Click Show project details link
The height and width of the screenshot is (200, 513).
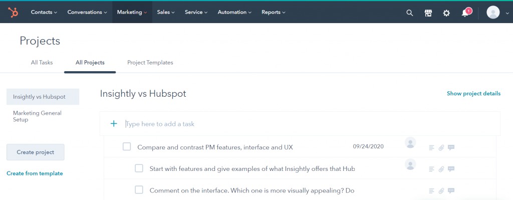pos(474,94)
